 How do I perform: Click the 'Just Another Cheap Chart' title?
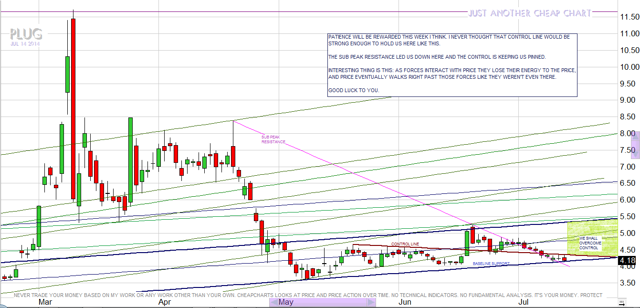tap(530, 13)
